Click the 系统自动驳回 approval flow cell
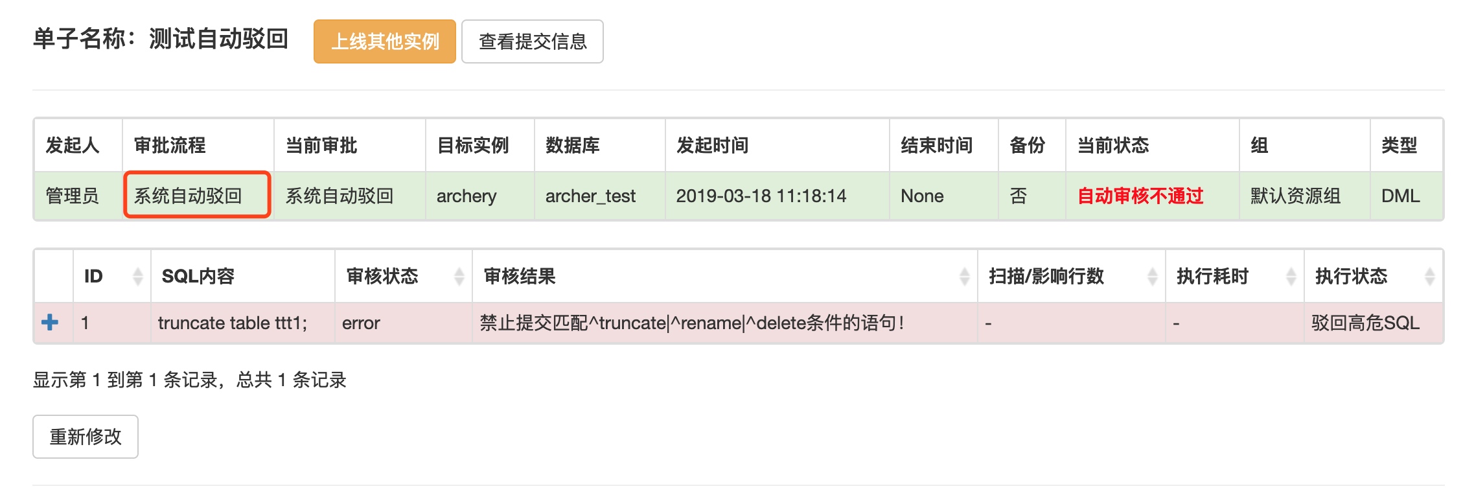The width and height of the screenshot is (1463, 495). (x=188, y=196)
